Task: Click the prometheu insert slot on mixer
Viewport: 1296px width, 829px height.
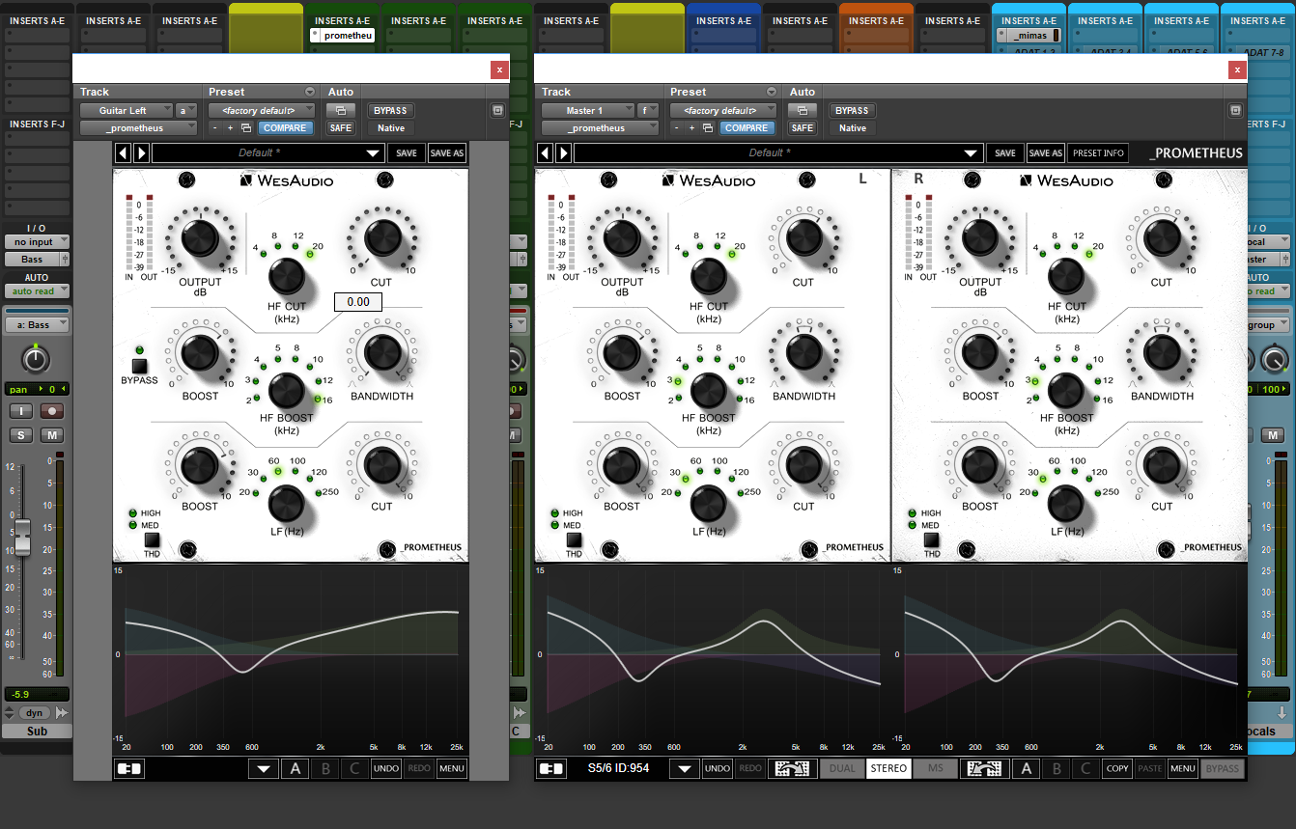Action: pyautogui.click(x=342, y=36)
